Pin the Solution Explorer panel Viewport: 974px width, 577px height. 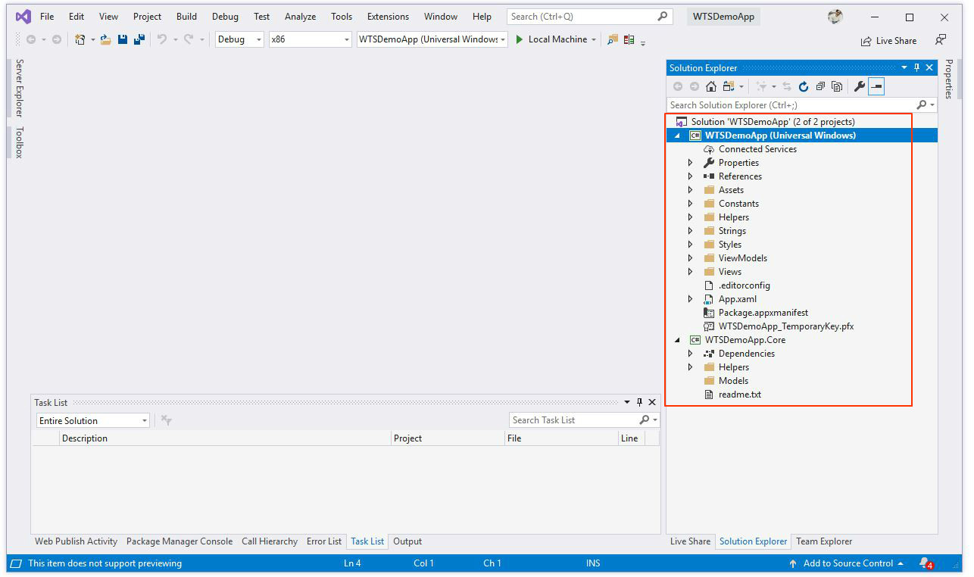click(x=916, y=67)
